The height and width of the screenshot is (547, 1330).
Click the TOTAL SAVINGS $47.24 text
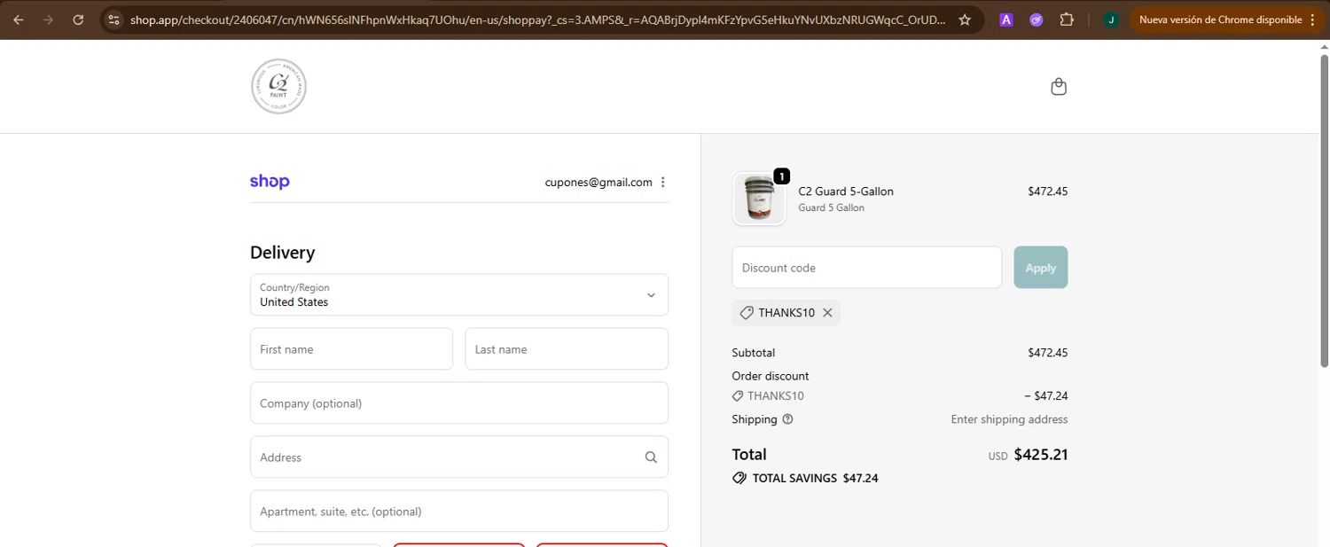point(815,478)
